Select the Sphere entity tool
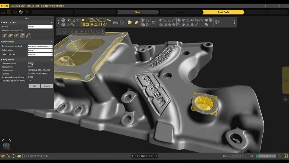 [91, 24]
